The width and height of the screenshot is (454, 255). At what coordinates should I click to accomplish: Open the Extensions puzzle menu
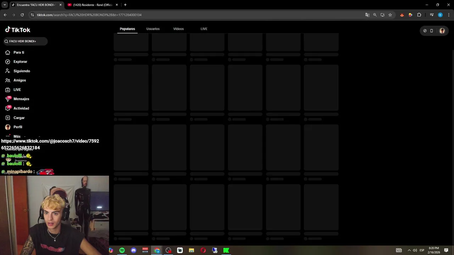419,15
